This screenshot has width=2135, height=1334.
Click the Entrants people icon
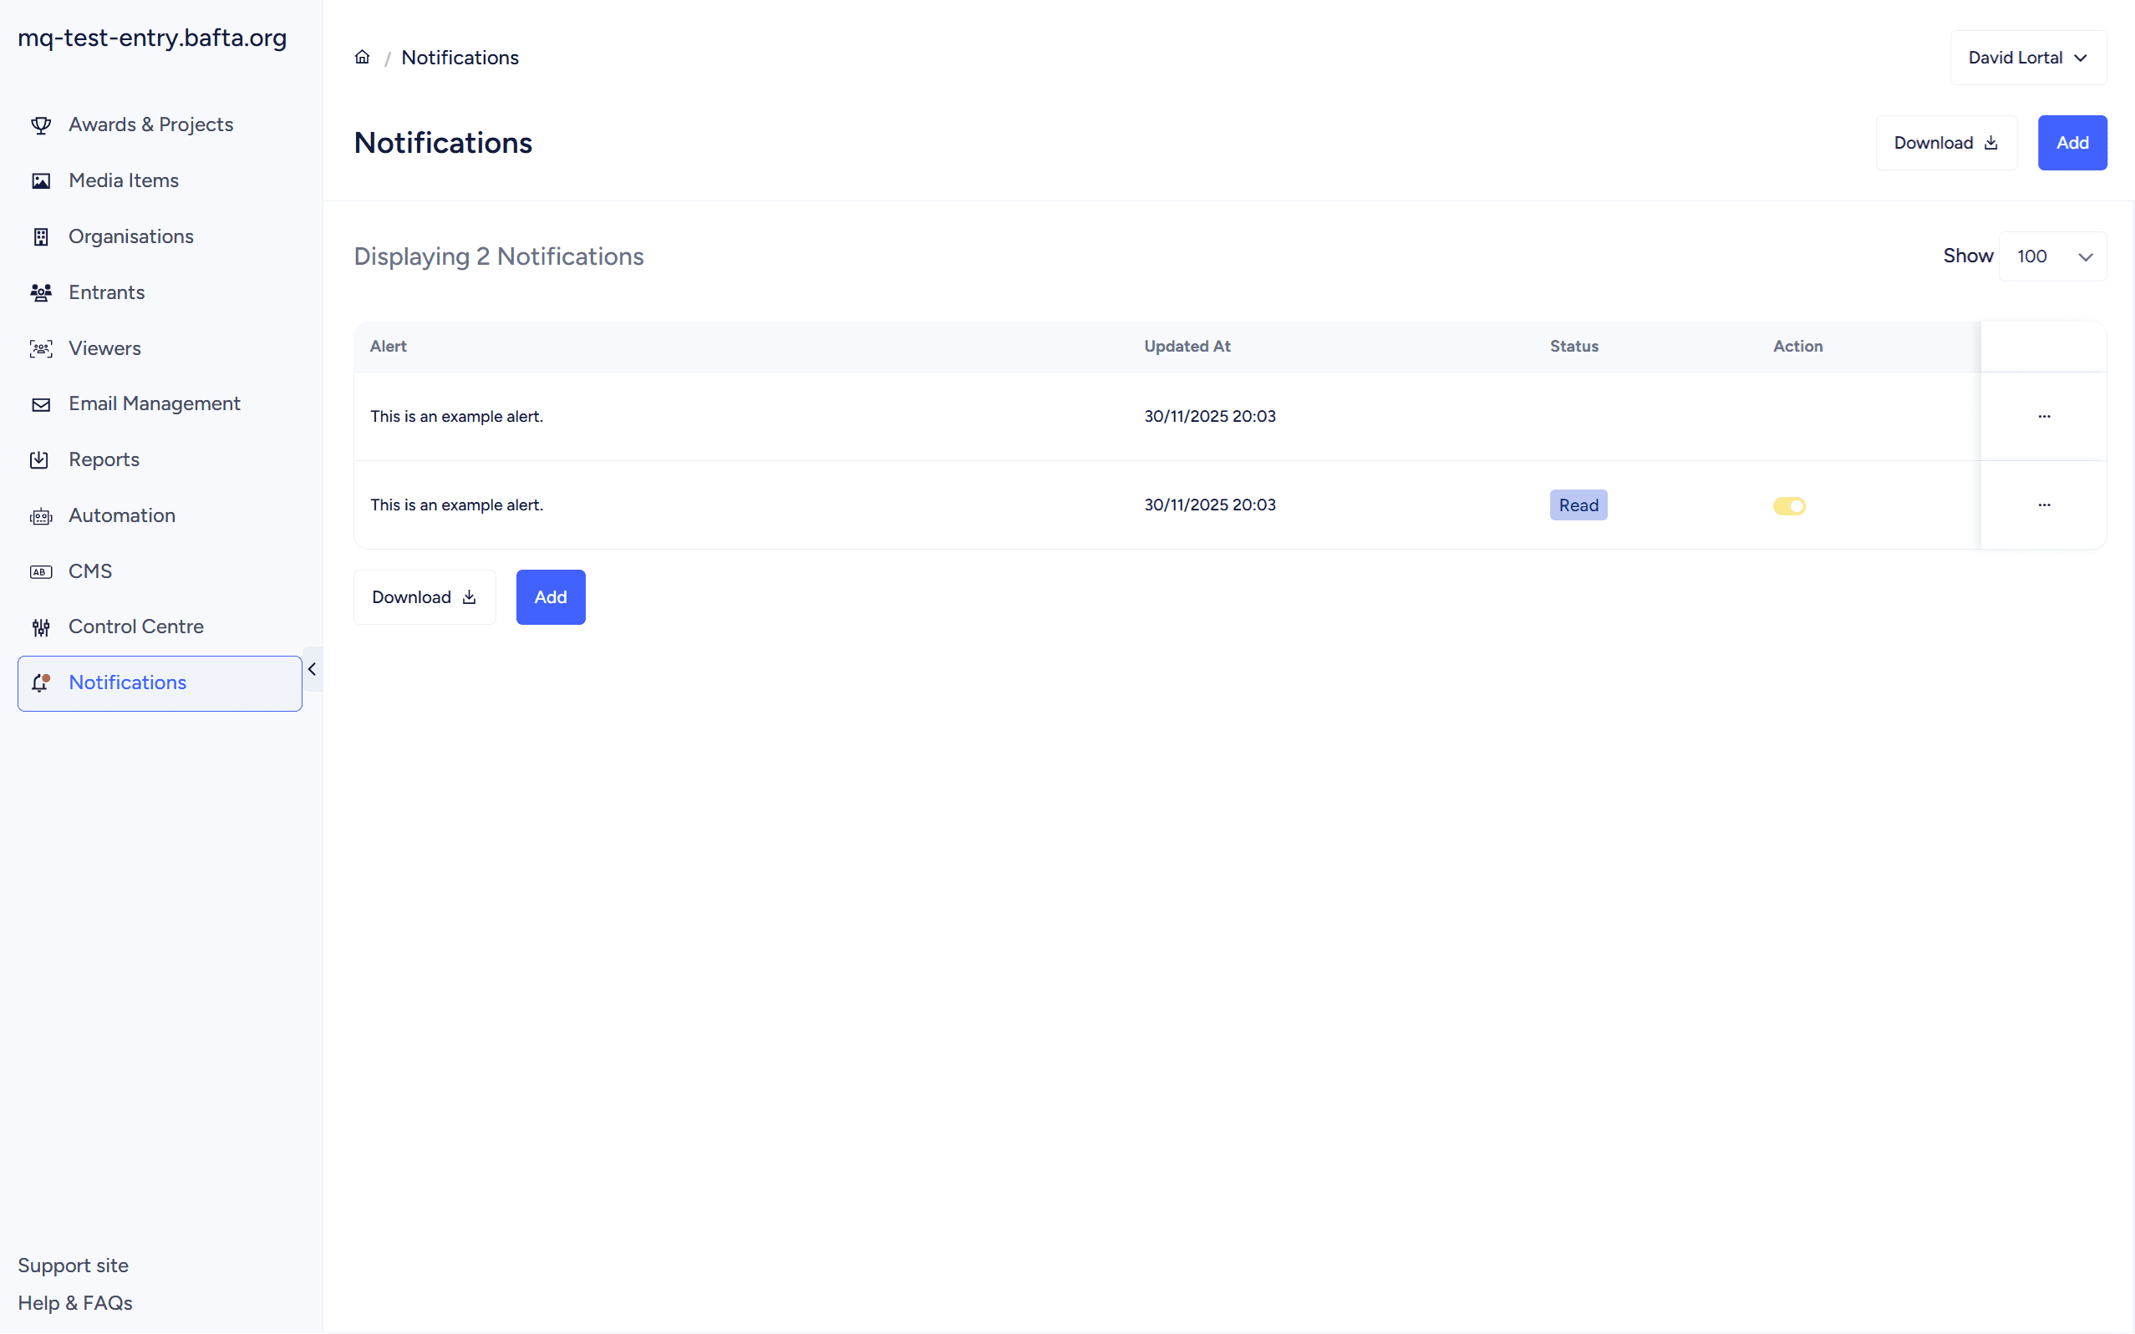click(x=41, y=292)
